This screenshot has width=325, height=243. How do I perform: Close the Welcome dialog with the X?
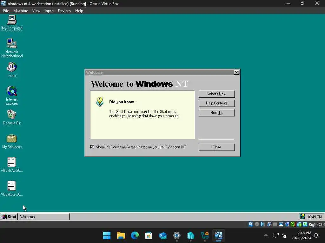coord(236,72)
